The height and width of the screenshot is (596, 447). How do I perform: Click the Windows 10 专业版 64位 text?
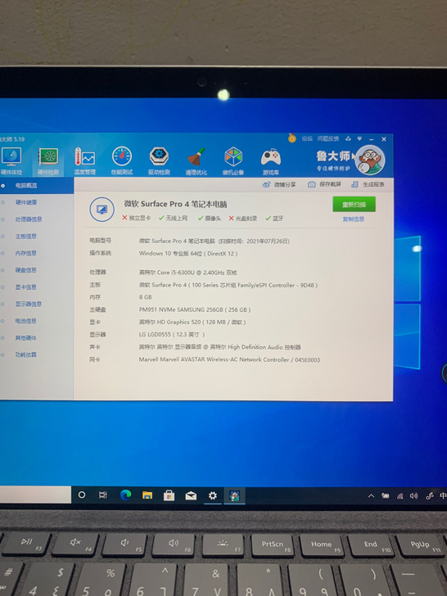pos(188,254)
